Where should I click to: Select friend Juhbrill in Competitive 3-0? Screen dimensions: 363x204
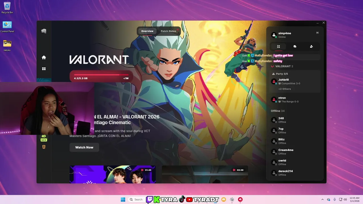[x=295, y=82]
